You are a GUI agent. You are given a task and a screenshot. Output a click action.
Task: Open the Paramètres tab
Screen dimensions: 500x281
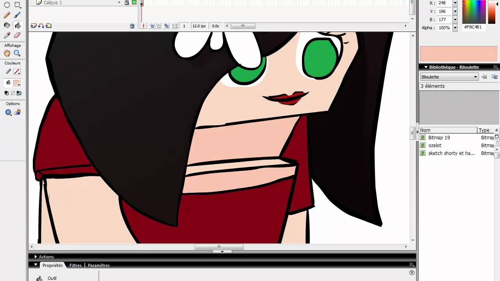[98, 265]
